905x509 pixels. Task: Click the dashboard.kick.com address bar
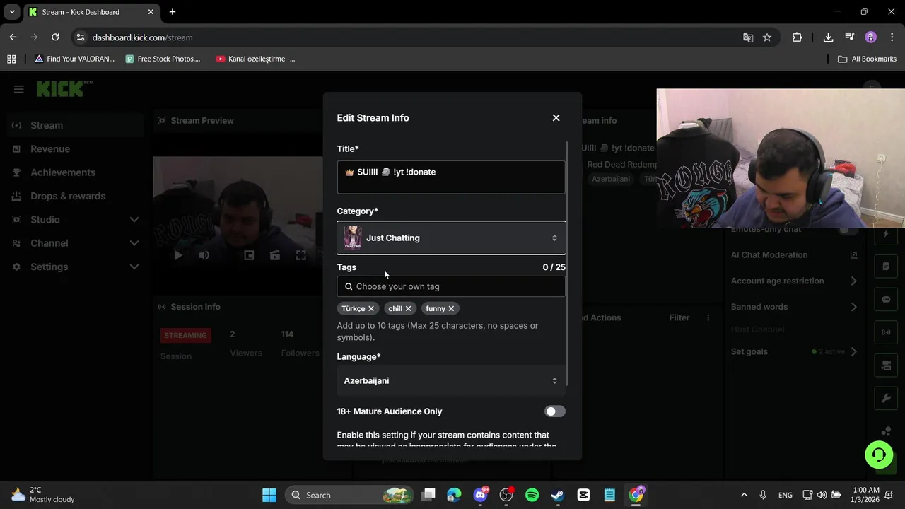pos(410,37)
